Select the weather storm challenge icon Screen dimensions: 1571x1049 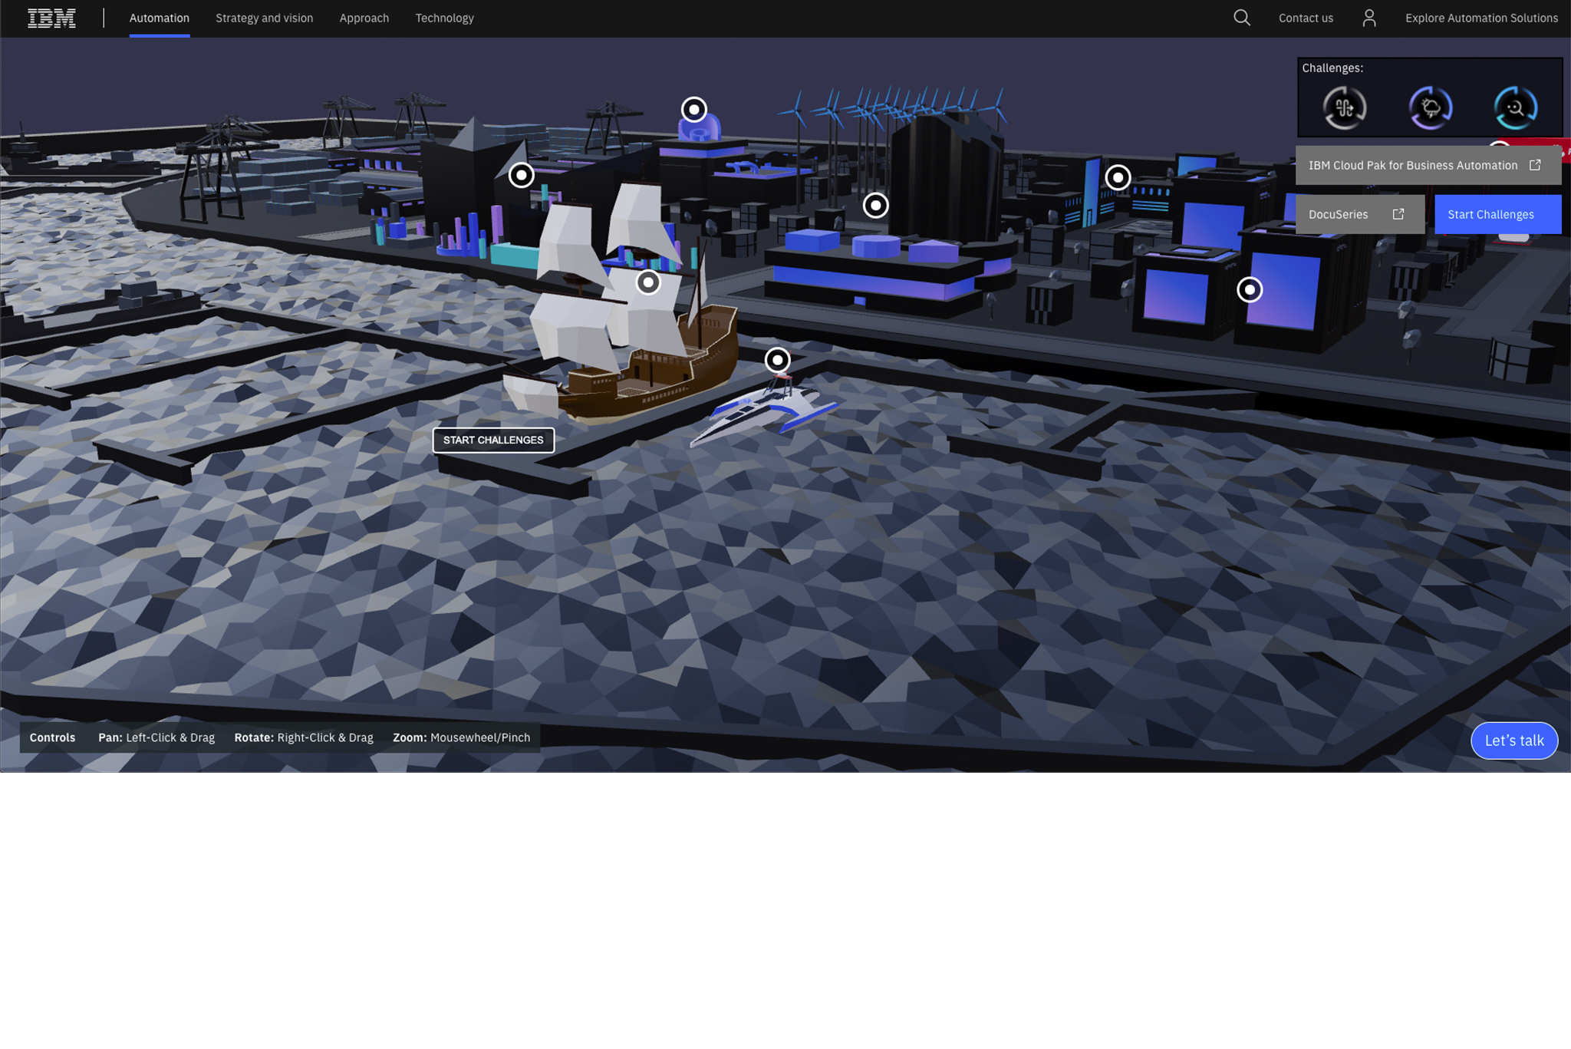(1431, 108)
